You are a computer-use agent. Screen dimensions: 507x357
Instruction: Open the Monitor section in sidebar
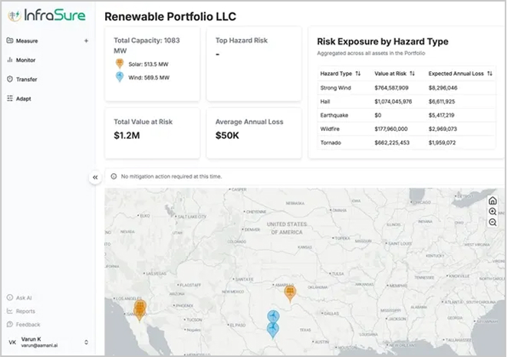pyautogui.click(x=25, y=60)
